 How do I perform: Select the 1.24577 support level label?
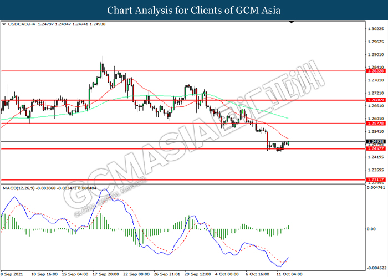coord(376,148)
